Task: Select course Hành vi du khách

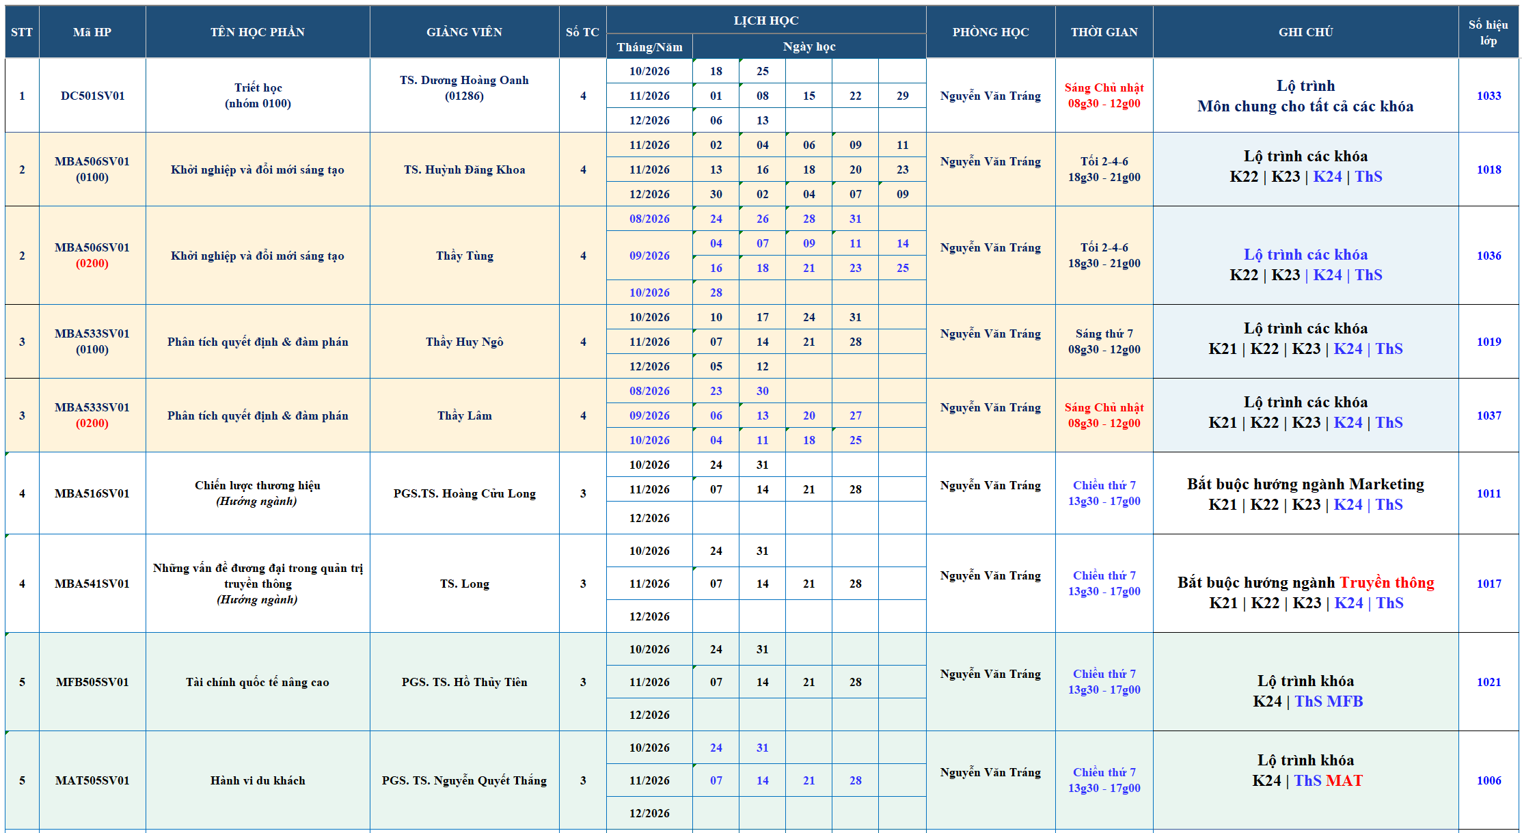Action: 258,780
